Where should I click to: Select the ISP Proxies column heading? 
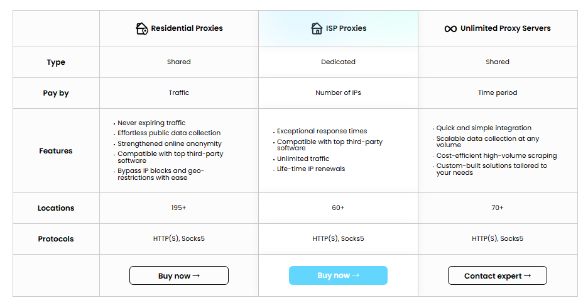tap(346, 28)
